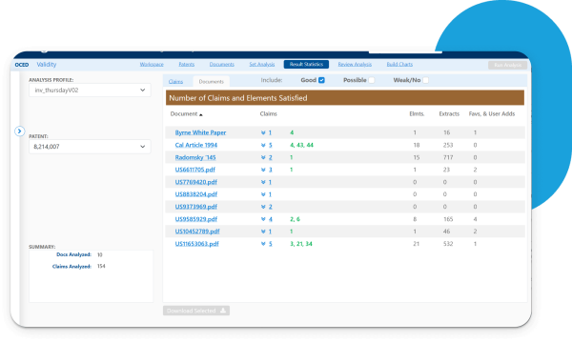Open the US9585929.pdf document link
The height and width of the screenshot is (343, 572).
[195, 219]
